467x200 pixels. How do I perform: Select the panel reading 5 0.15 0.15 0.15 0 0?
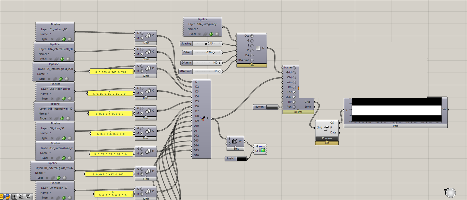tap(110, 94)
